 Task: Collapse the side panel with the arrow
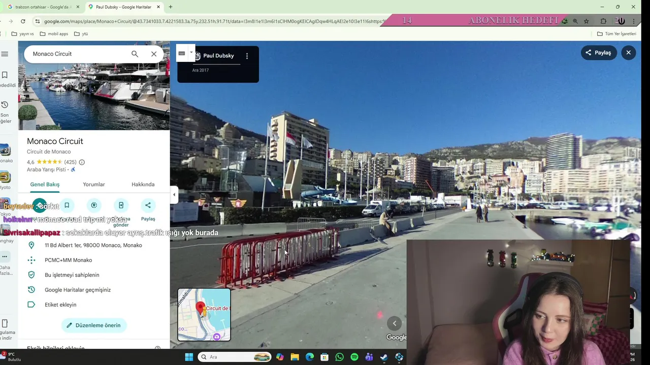(174, 195)
